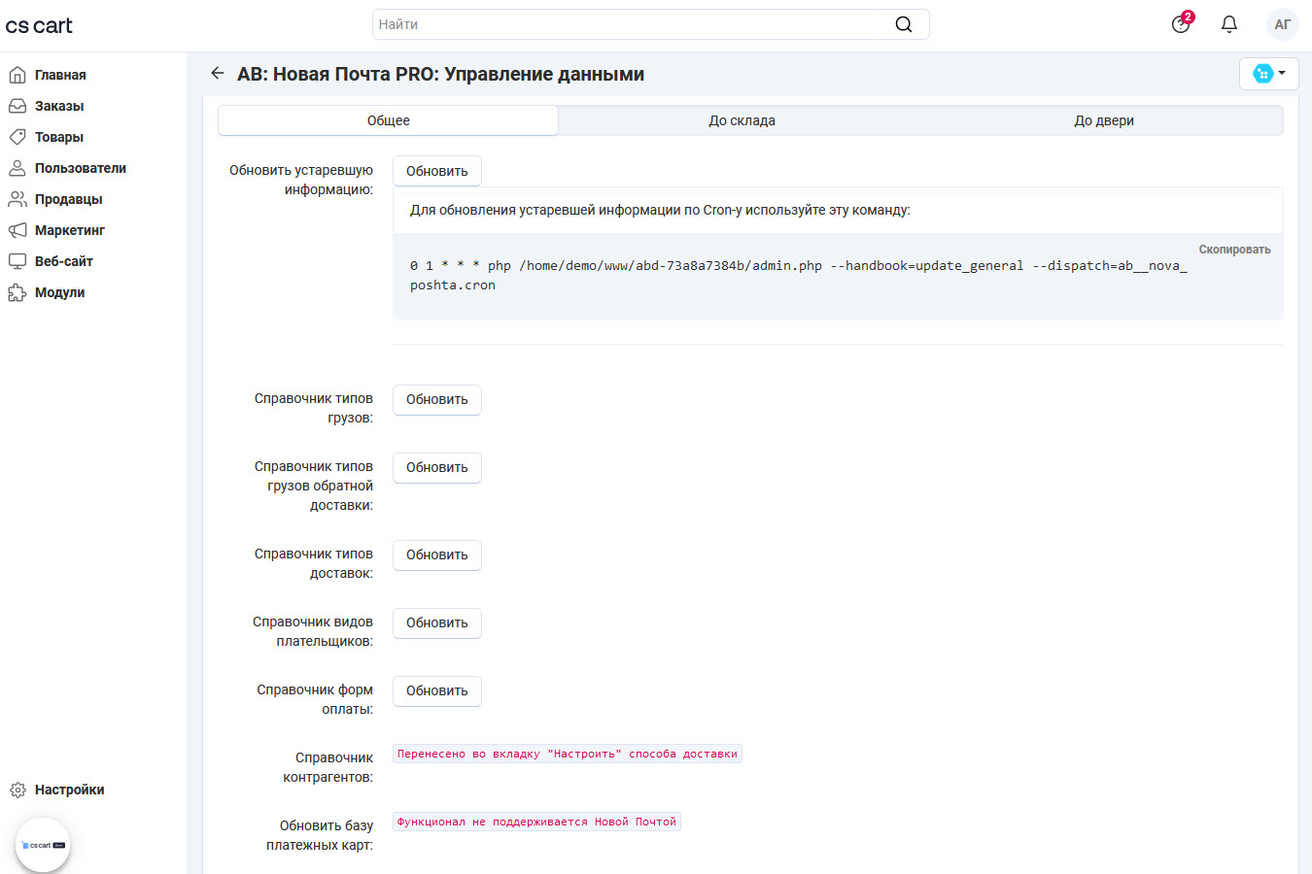Click Обновить for outdated information
Viewport: 1312px width, 874px height.
[x=436, y=171]
